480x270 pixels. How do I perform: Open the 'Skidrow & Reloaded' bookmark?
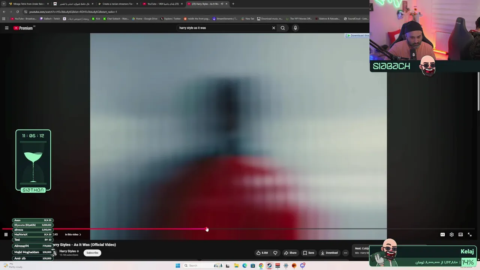coord(327,19)
